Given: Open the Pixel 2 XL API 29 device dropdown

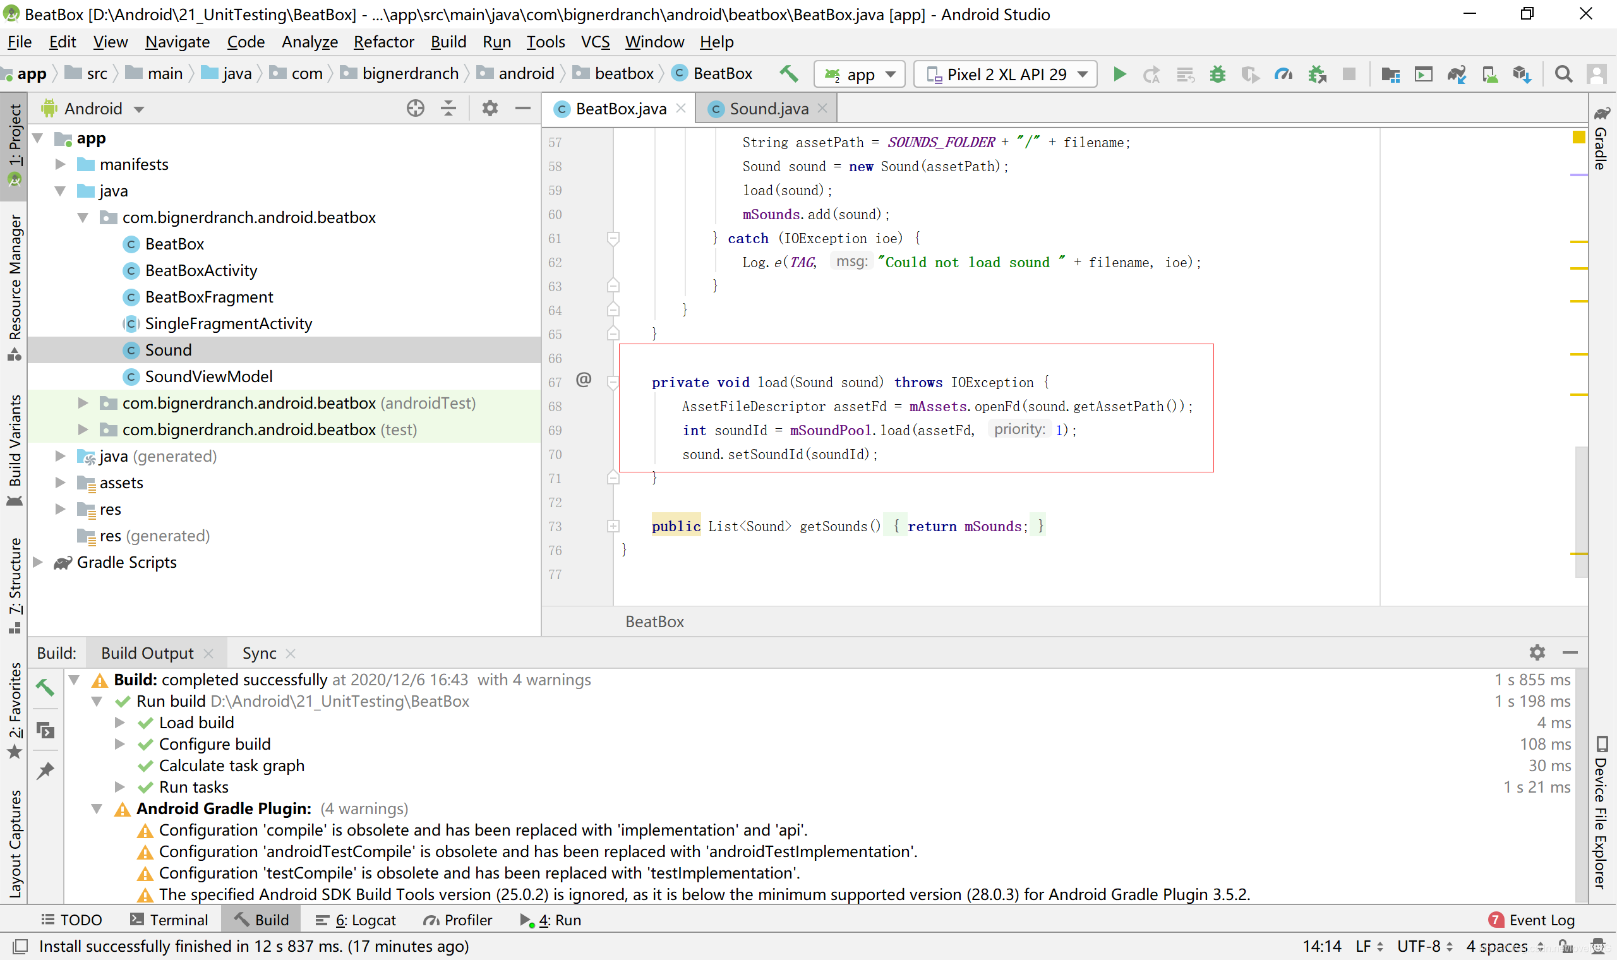Looking at the screenshot, I should 1006,75.
